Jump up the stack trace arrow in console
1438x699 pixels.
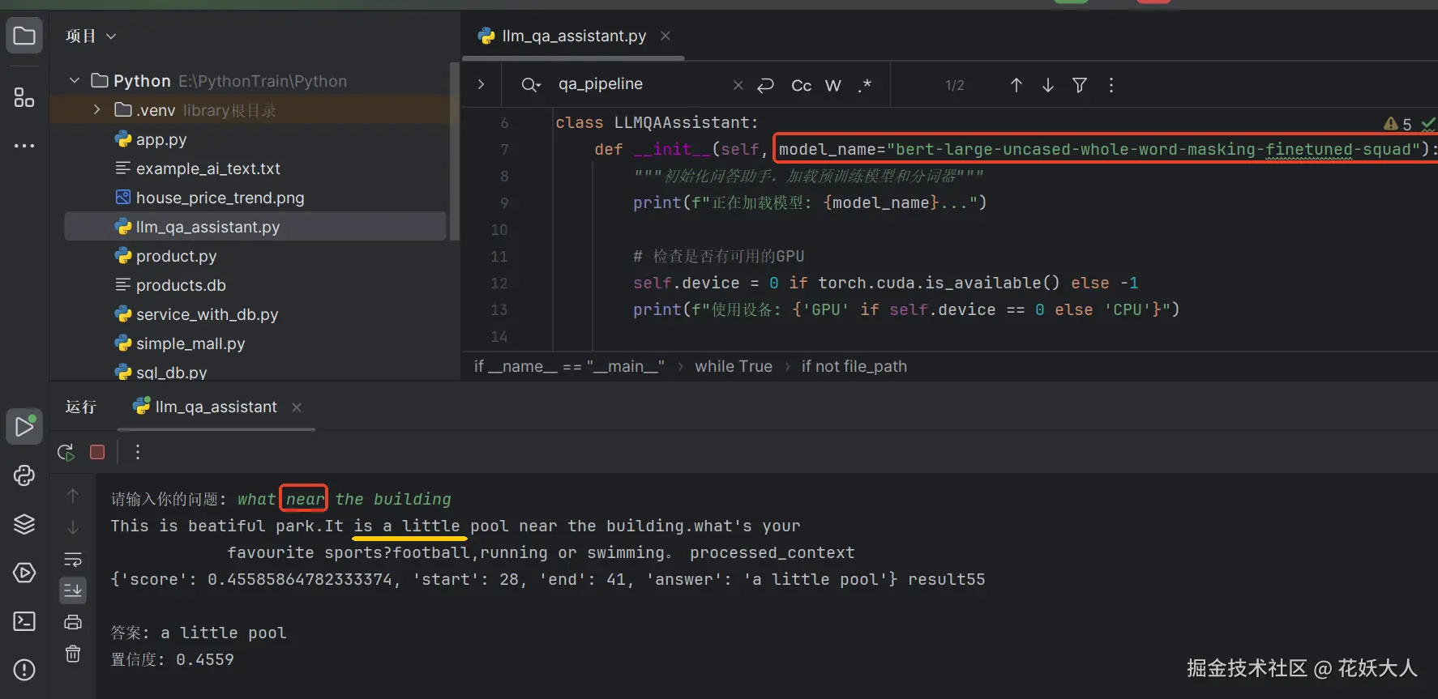pos(73,496)
